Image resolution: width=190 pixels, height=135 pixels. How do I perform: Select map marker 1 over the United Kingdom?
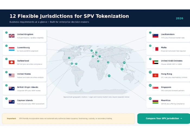pos(92,50)
